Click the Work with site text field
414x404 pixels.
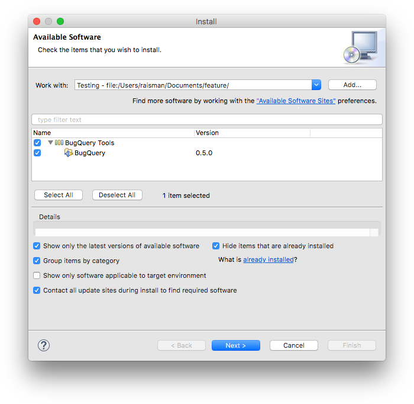point(193,85)
